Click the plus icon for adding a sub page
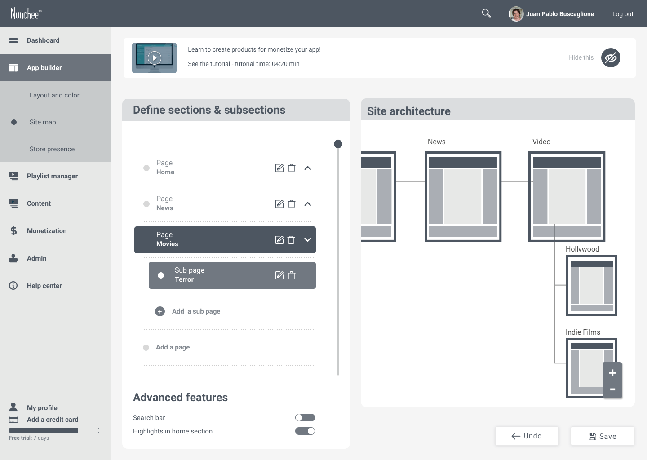Image resolution: width=647 pixels, height=460 pixels. pyautogui.click(x=160, y=311)
